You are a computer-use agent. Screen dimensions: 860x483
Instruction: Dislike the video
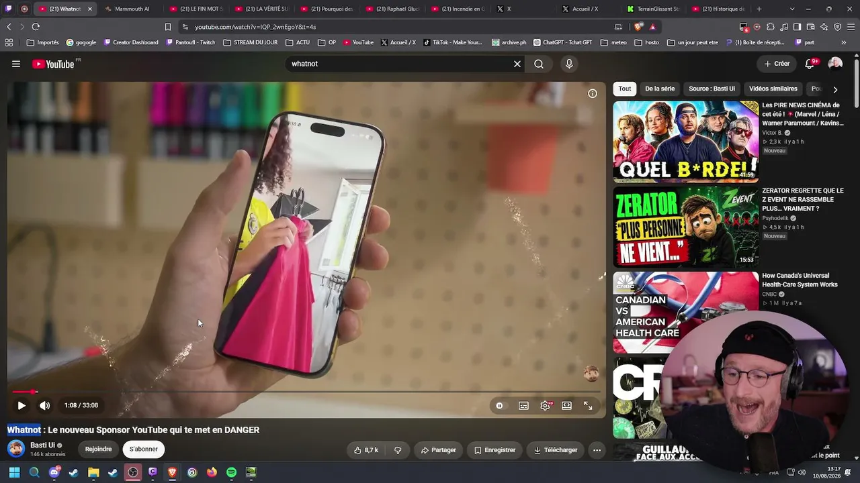coord(398,450)
